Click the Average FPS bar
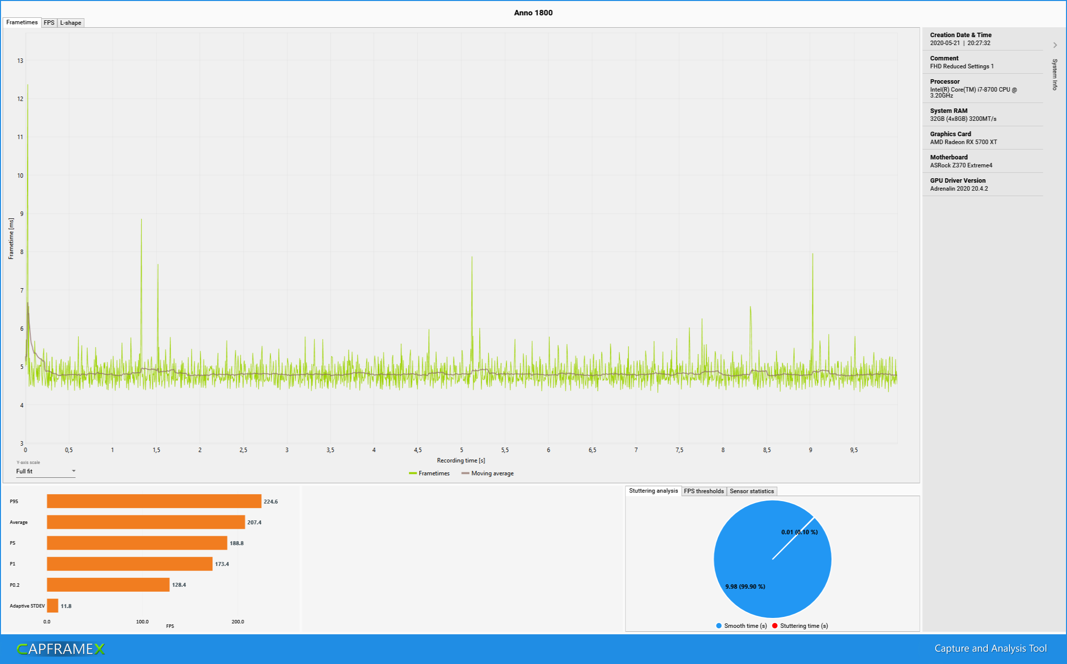Image resolution: width=1067 pixels, height=664 pixels. (146, 522)
